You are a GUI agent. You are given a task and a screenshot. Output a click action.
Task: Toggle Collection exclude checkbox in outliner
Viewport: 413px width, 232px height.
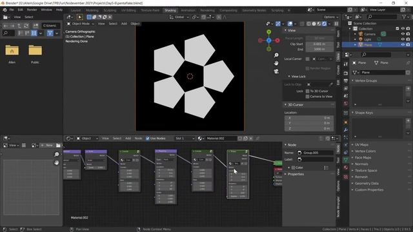coord(398,28)
